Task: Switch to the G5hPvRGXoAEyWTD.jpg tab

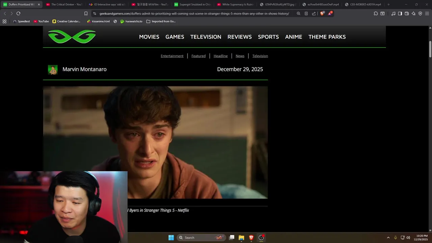Action: coord(278,4)
